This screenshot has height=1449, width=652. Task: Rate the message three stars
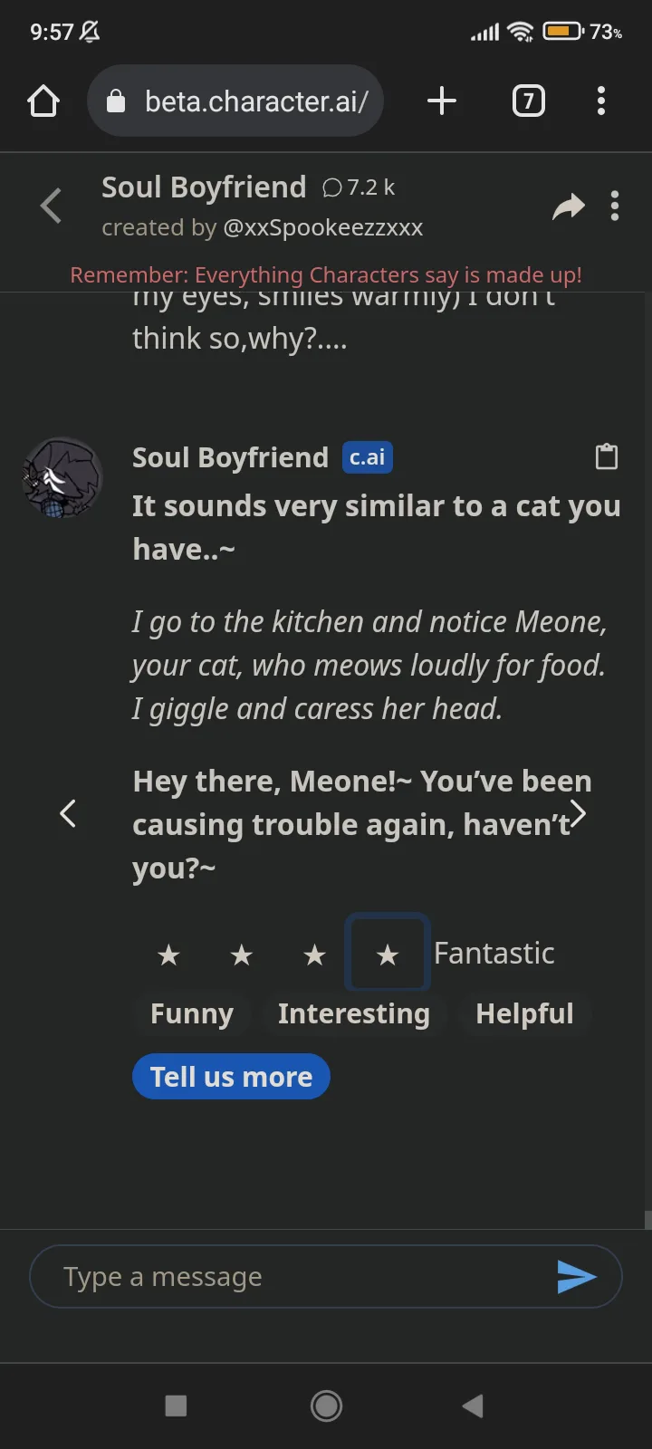pyautogui.click(x=314, y=955)
